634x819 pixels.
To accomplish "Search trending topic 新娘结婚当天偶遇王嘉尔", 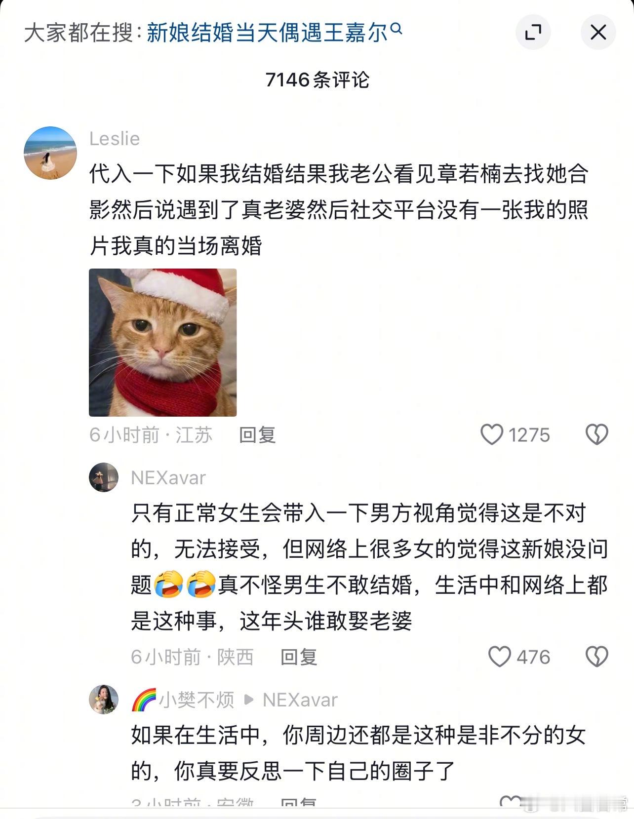I will [267, 33].
